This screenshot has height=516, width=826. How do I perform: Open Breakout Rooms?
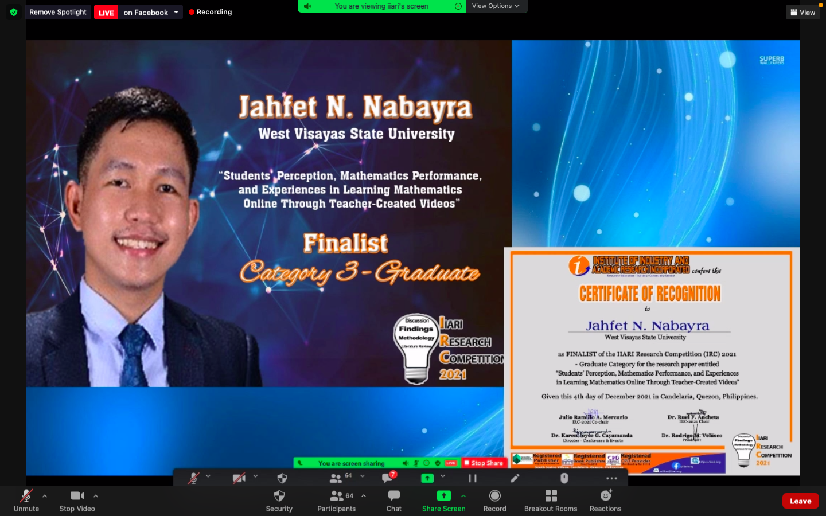pyautogui.click(x=551, y=496)
